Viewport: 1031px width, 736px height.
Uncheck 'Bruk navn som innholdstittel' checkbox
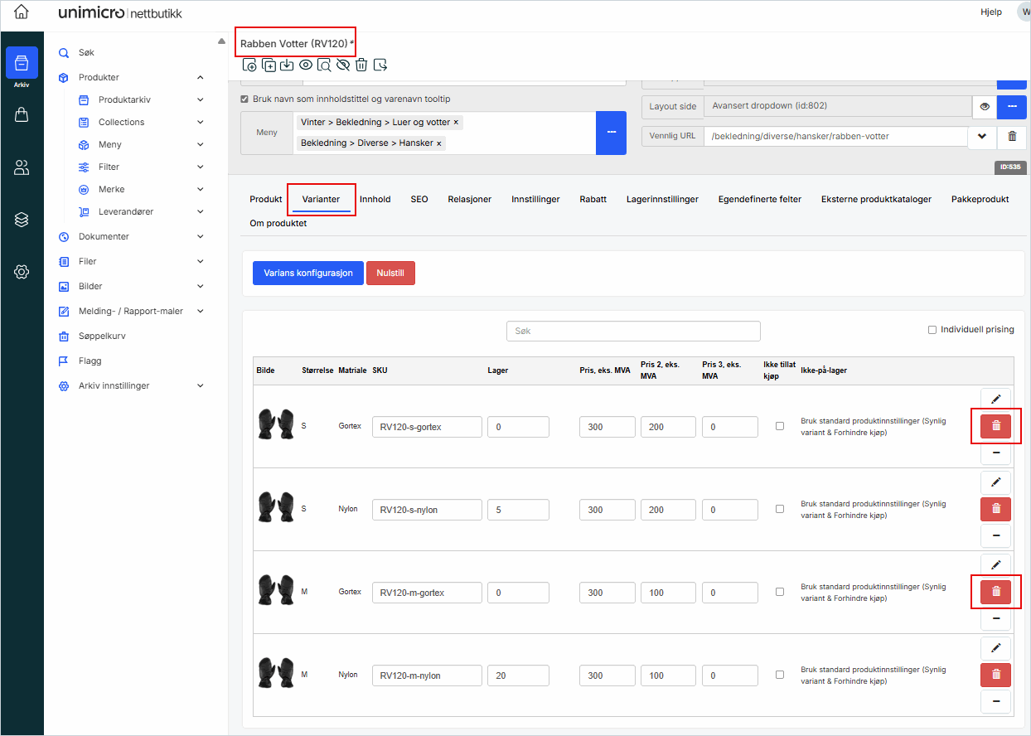tap(244, 99)
